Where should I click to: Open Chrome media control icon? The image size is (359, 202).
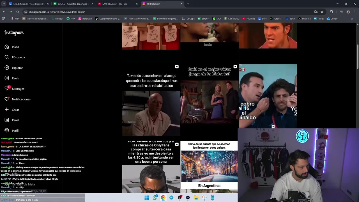tap(341, 12)
